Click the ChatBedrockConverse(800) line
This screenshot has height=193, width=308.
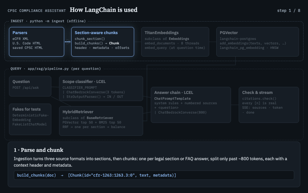coord(180,113)
